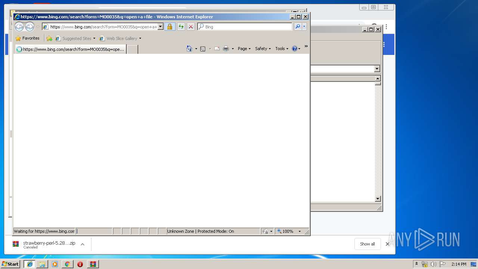Click scrollbar down arrow in background dialog

click(378, 199)
